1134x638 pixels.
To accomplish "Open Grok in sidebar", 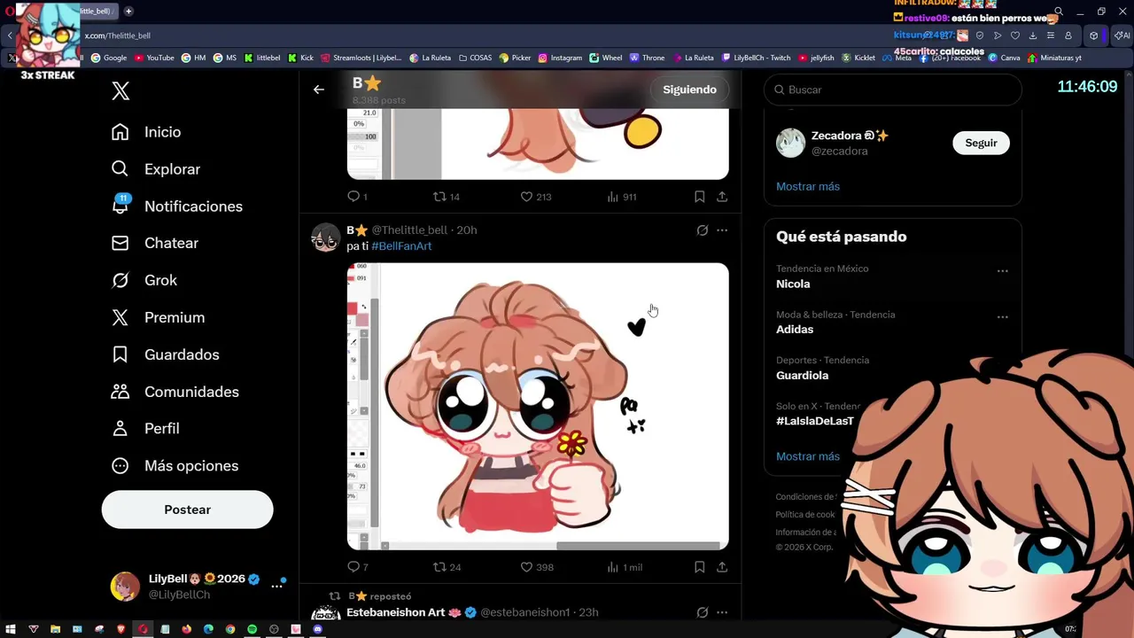I will click(144, 280).
